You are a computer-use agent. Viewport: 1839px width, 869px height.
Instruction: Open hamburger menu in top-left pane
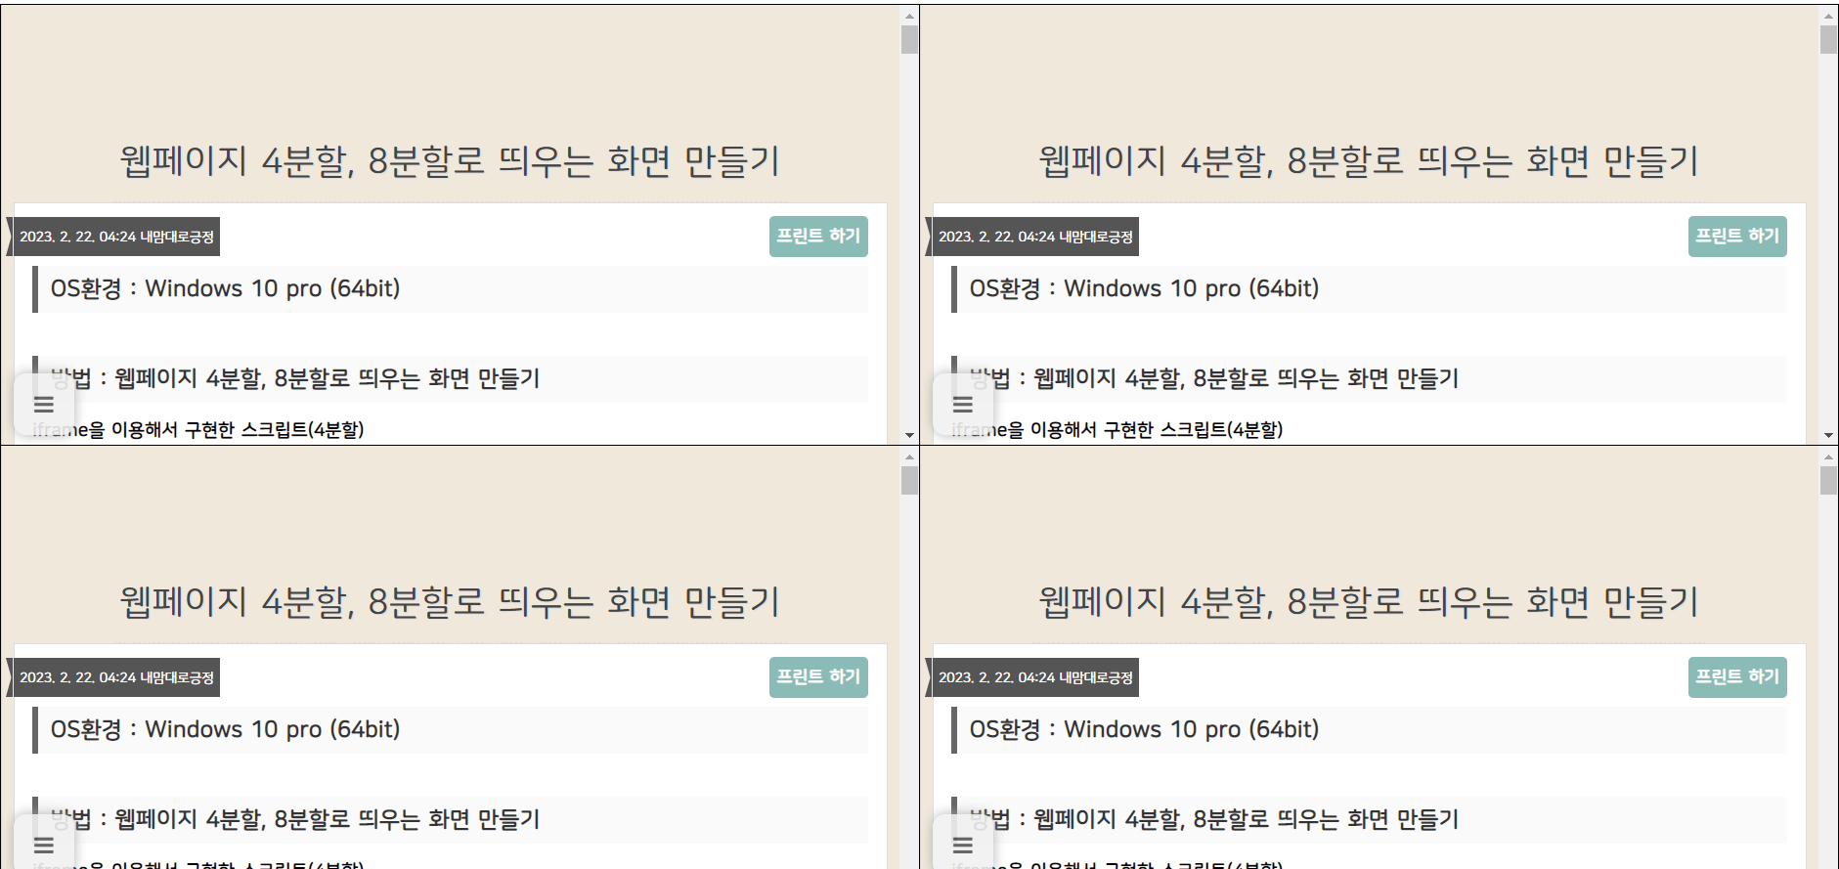click(x=44, y=405)
